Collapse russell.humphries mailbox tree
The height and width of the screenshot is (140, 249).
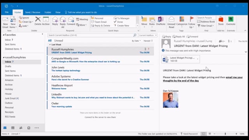[4, 57]
